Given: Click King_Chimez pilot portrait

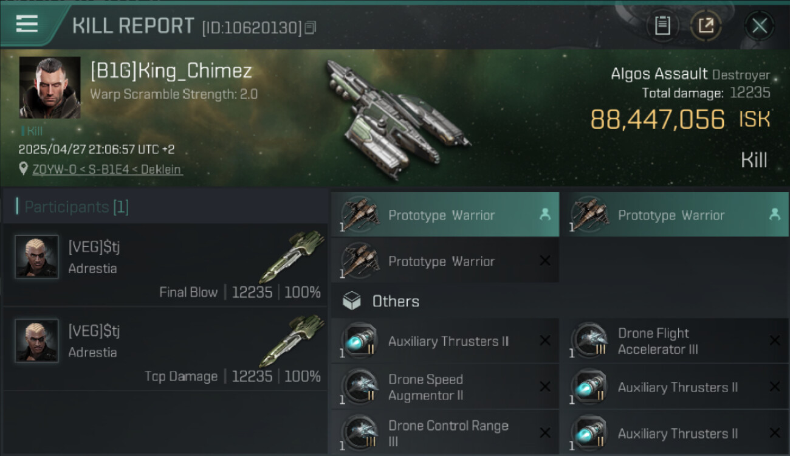Looking at the screenshot, I should [50, 88].
